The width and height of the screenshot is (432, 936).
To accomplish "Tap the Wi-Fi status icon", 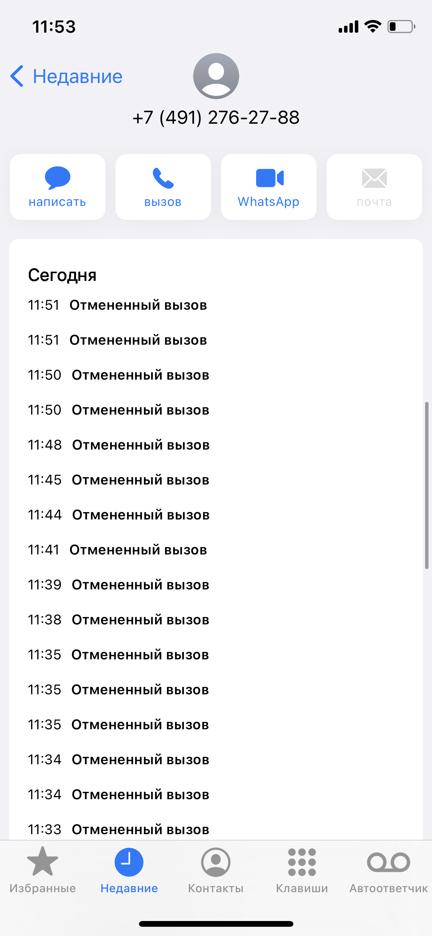I will [372, 27].
